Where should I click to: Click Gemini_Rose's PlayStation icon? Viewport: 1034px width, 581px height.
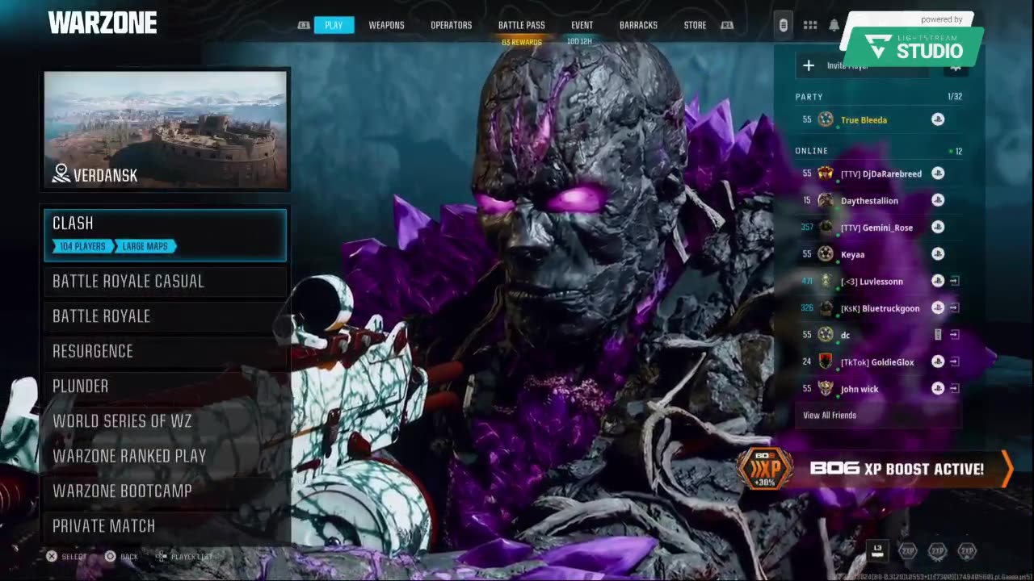(937, 228)
